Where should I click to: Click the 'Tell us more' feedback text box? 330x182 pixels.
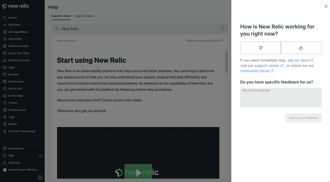(x=280, y=97)
